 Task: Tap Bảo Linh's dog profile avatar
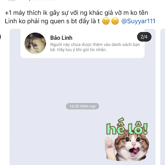35,43
